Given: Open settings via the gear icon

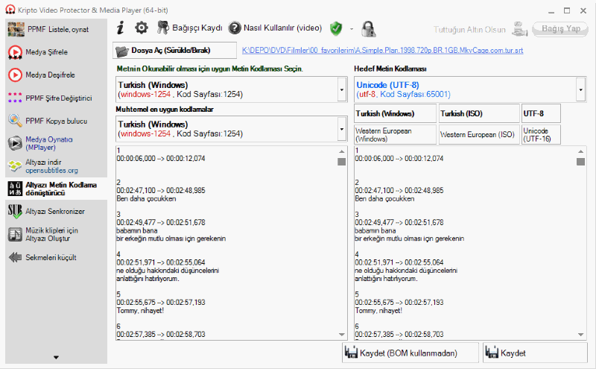Looking at the screenshot, I should coord(142,28).
